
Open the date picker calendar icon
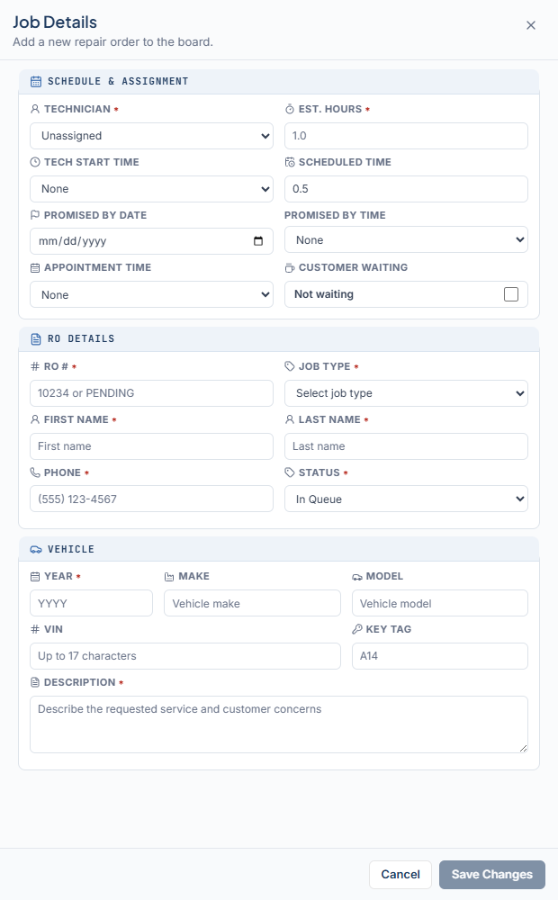258,241
